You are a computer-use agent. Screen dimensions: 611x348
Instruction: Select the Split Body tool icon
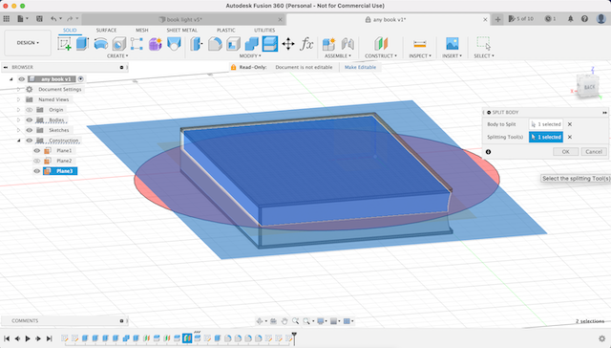(270, 44)
